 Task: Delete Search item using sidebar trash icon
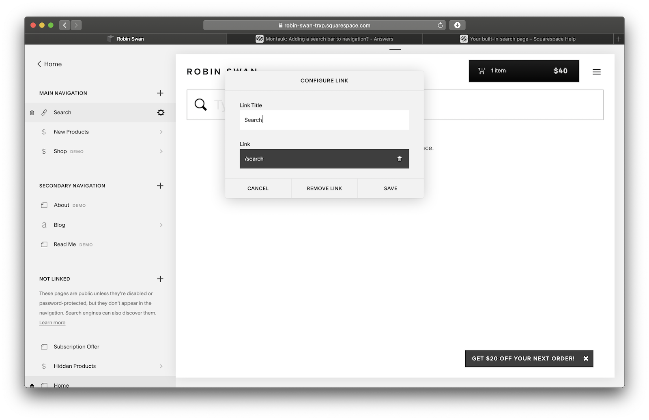32,113
